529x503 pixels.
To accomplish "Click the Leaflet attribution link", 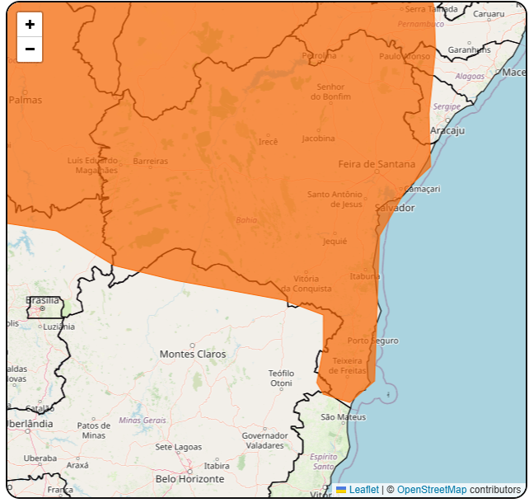I will pyautogui.click(x=363, y=490).
